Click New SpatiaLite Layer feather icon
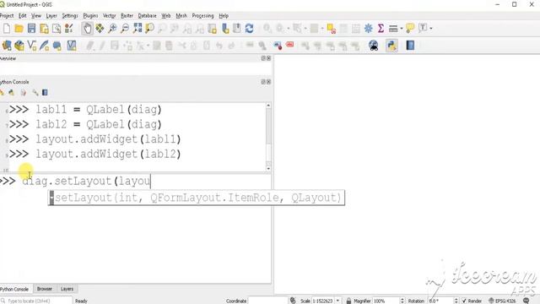 (45, 46)
